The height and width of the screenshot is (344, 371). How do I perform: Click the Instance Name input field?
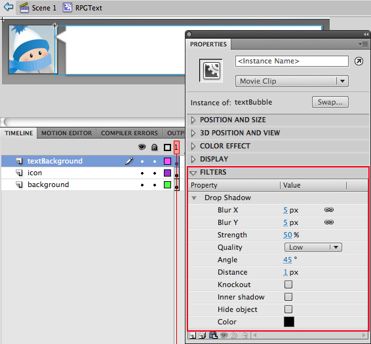[292, 61]
